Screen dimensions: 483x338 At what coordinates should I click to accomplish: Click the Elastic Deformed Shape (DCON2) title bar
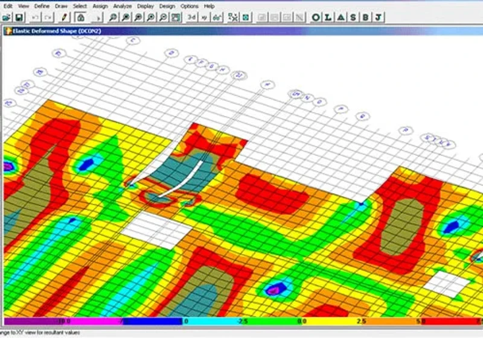pyautogui.click(x=243, y=31)
